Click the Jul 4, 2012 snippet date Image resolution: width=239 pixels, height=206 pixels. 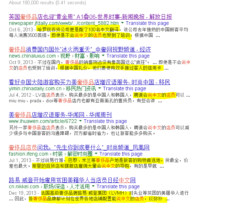(20, 95)
